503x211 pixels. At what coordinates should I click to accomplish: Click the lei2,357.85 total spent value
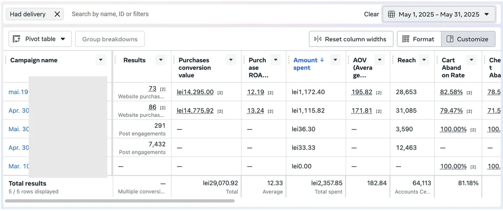(327, 183)
